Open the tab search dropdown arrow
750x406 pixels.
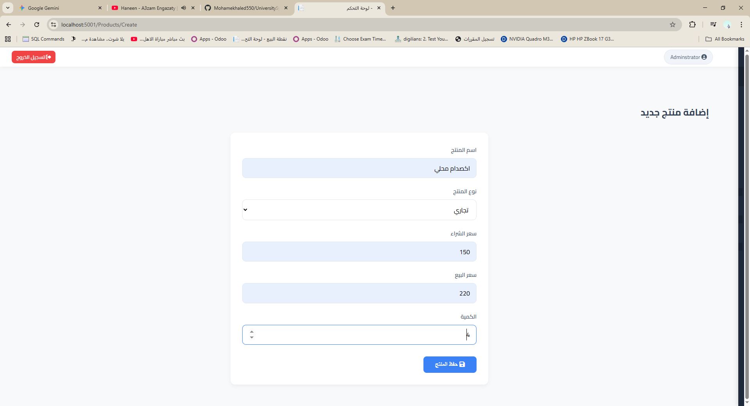tap(7, 8)
